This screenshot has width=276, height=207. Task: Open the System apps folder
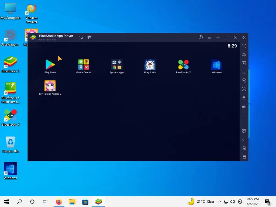pyautogui.click(x=117, y=66)
